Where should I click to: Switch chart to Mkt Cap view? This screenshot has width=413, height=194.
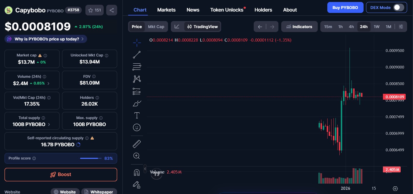[x=156, y=27]
